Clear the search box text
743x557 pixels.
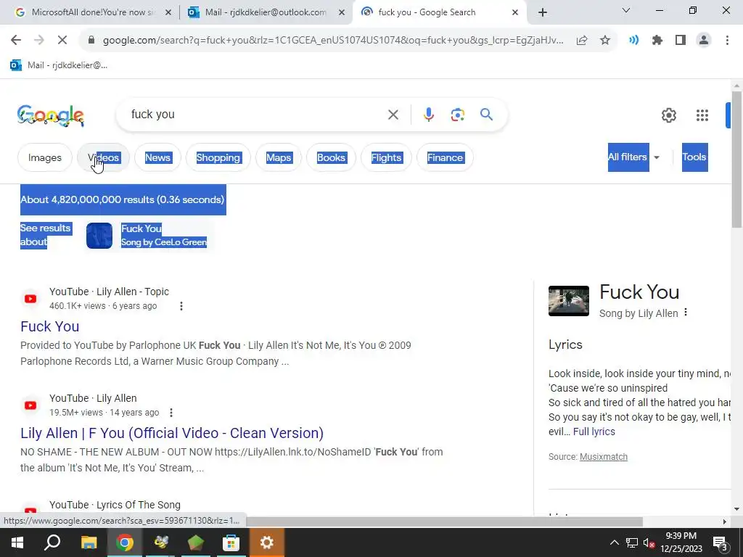click(393, 115)
